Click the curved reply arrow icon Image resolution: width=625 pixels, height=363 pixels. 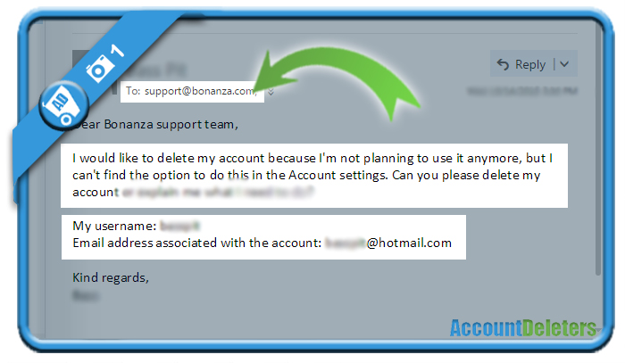pos(503,64)
